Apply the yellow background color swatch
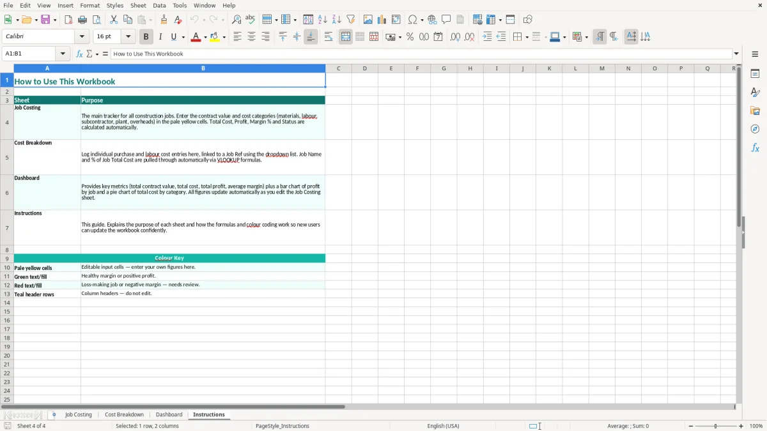The height and width of the screenshot is (431, 767). coord(215,37)
